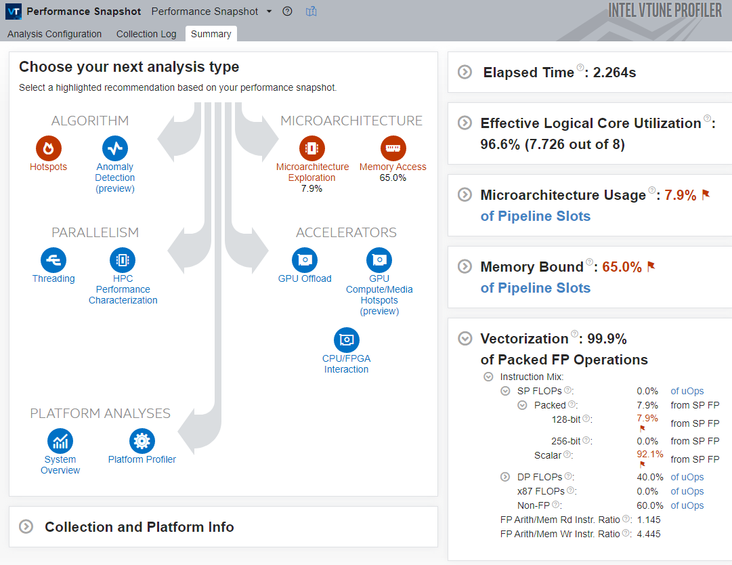The height and width of the screenshot is (565, 732).
Task: Click the help question mark icon
Action: 287,12
